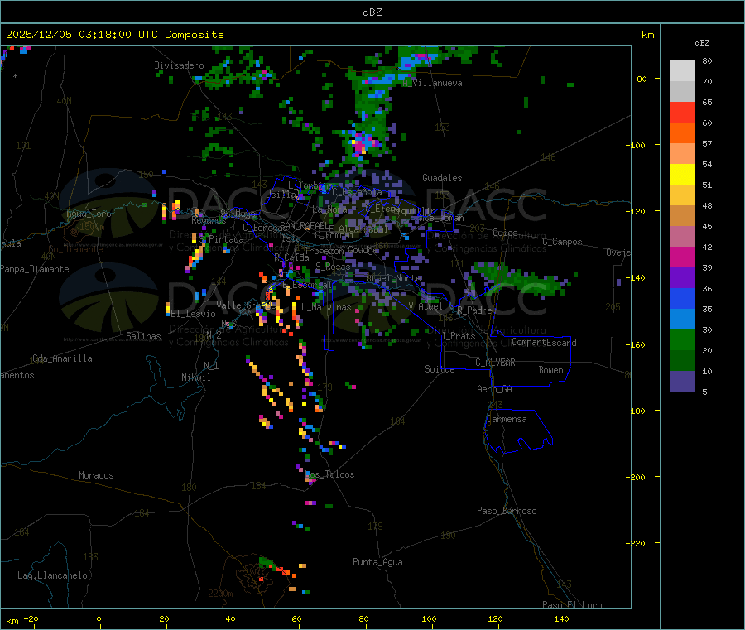745x630 pixels.
Task: Click the G_Campos place label
Action: (563, 242)
